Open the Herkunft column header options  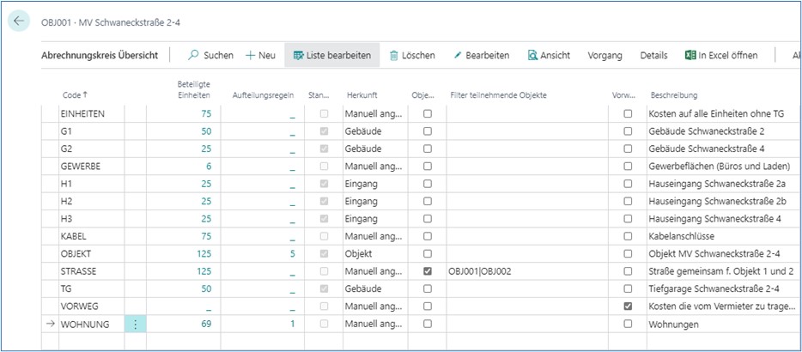(x=362, y=94)
